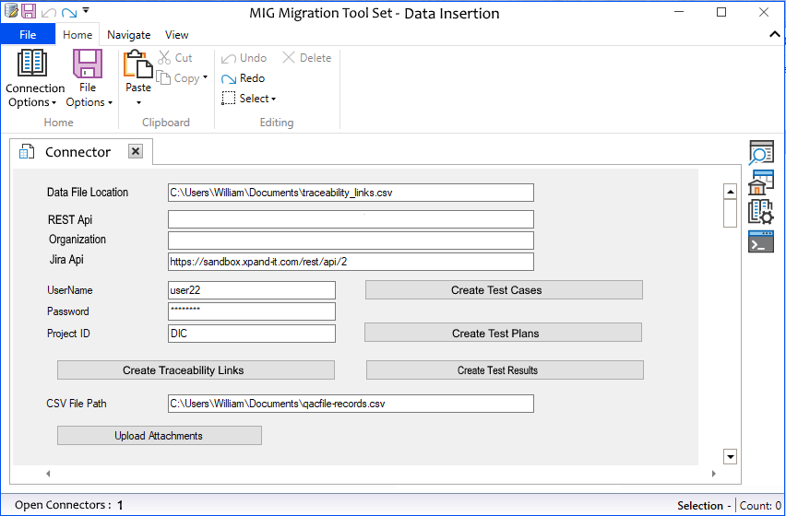This screenshot has height=516, width=786.
Task: Expand the File Options dropdown arrow
Action: coord(110,103)
